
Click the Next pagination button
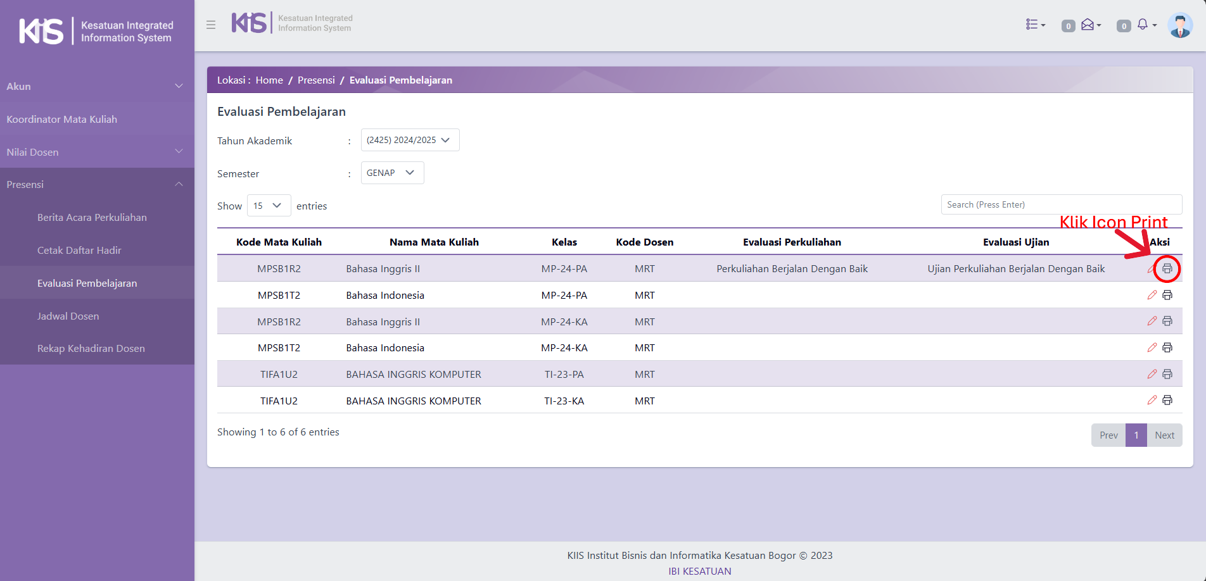click(x=1164, y=435)
